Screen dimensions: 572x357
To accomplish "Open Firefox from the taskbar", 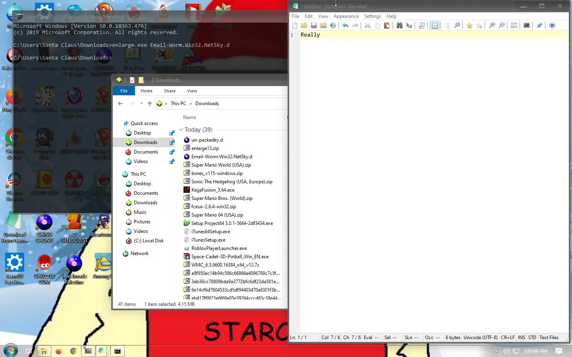I will point(59,351).
